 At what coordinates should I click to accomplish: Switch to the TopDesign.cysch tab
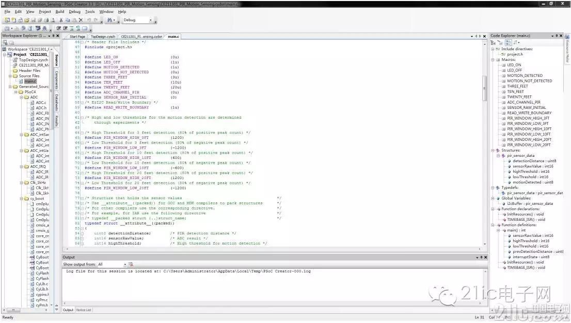click(x=103, y=37)
